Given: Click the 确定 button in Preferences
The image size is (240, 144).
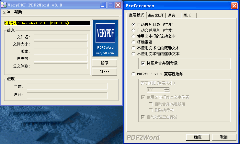Looking at the screenshot, I should tap(198, 137).
